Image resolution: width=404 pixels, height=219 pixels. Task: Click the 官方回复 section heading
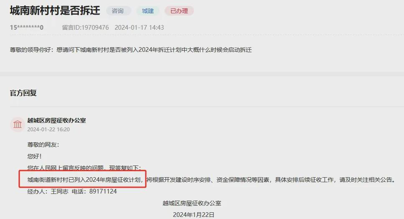tap(23, 93)
